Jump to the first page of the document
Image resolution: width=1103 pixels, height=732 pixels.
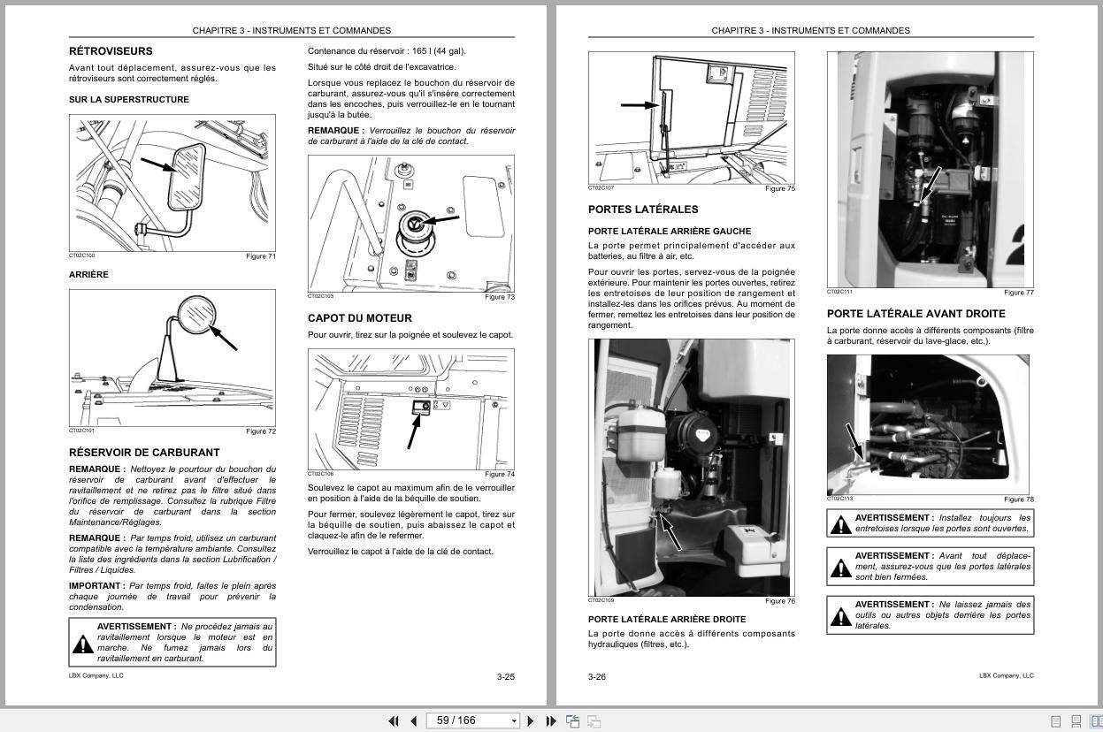(x=394, y=721)
